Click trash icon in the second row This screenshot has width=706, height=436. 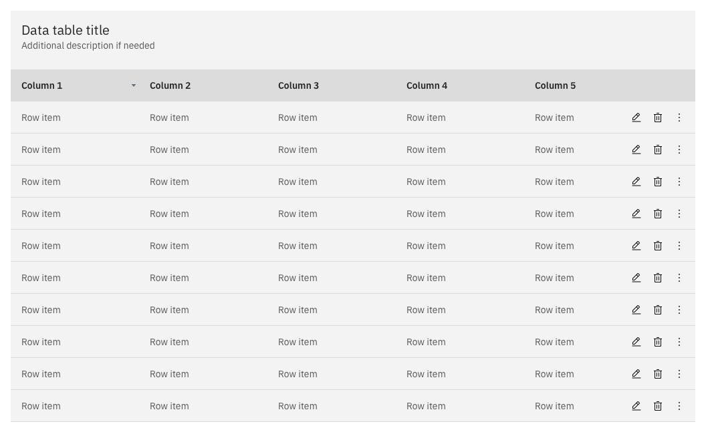coord(658,150)
